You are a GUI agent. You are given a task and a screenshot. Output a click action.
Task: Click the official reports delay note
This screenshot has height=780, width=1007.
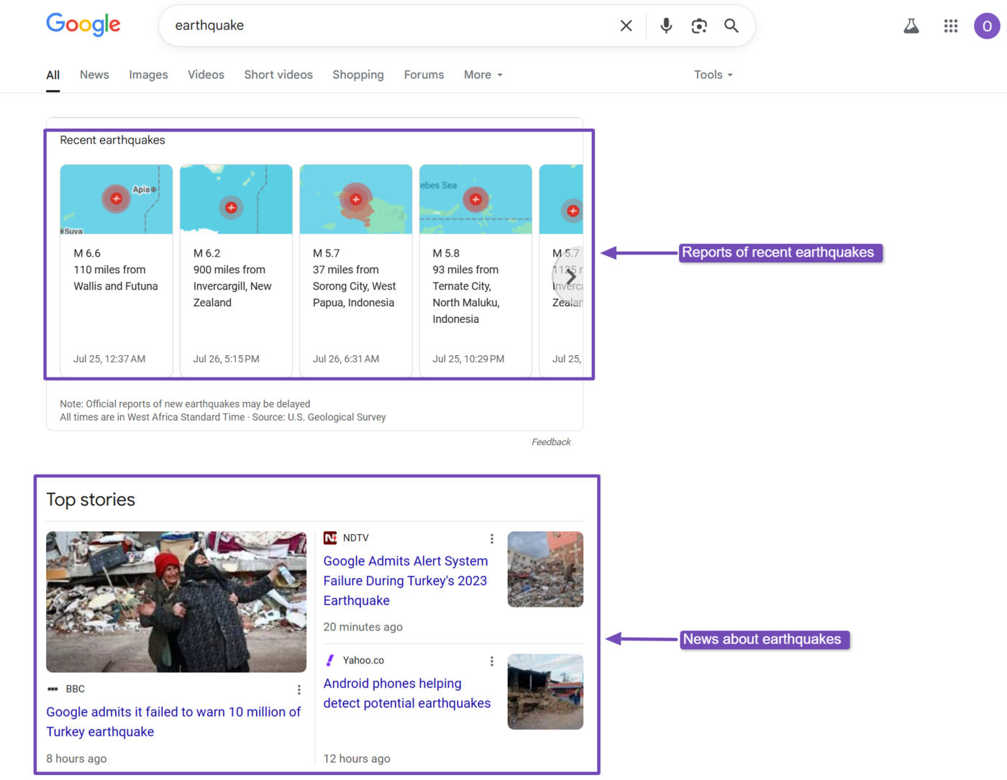coord(185,404)
